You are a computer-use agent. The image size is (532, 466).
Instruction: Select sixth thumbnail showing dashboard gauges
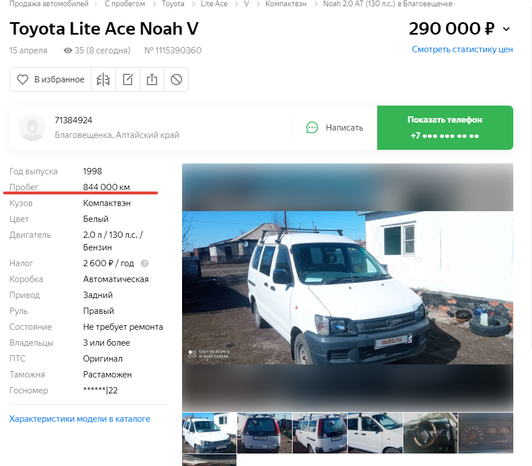(486, 433)
